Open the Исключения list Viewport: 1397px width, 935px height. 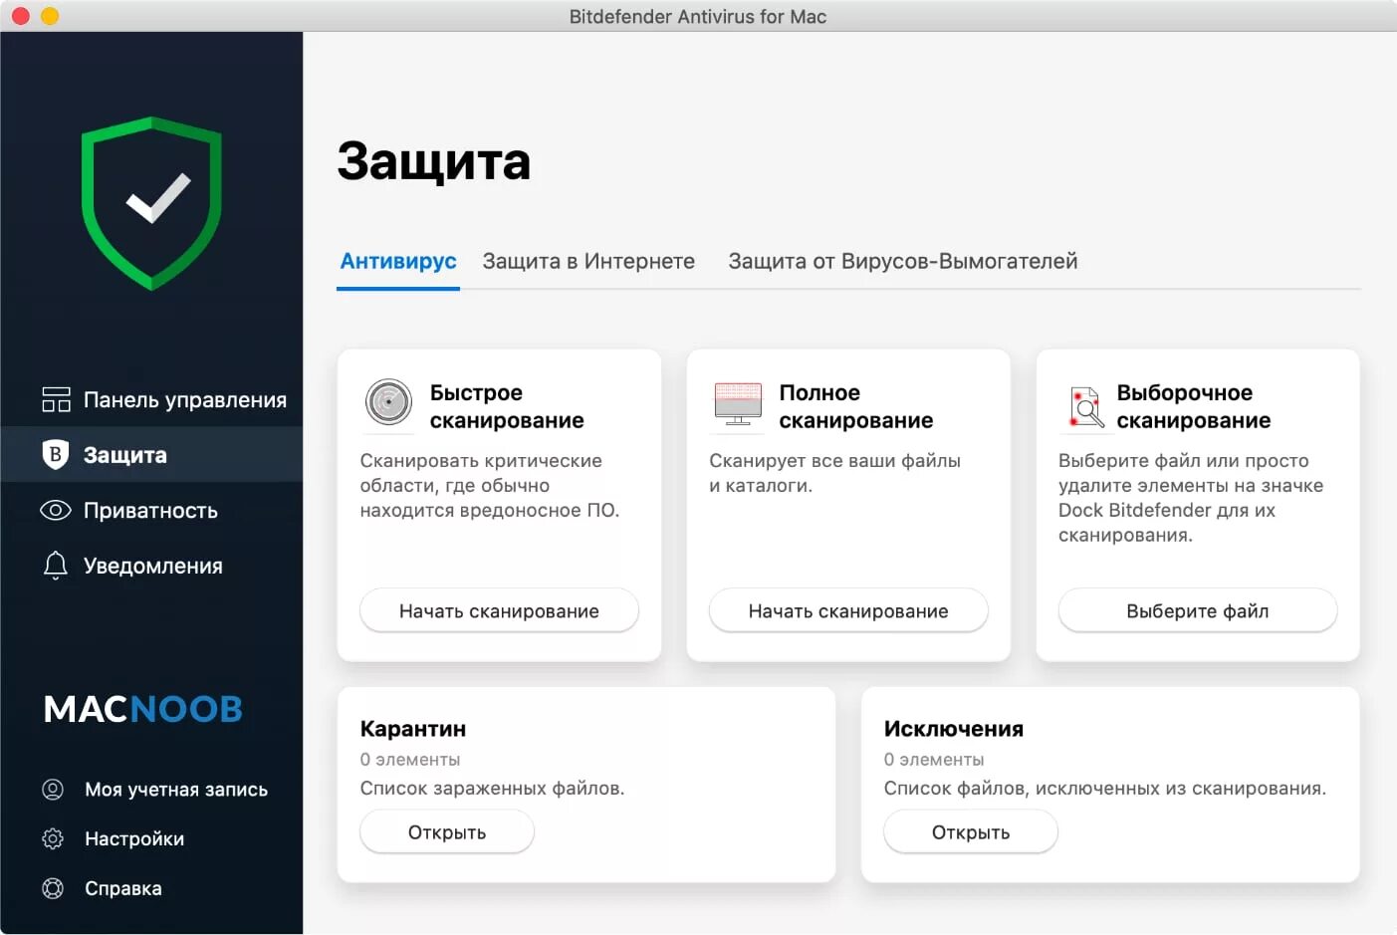pyautogui.click(x=971, y=831)
